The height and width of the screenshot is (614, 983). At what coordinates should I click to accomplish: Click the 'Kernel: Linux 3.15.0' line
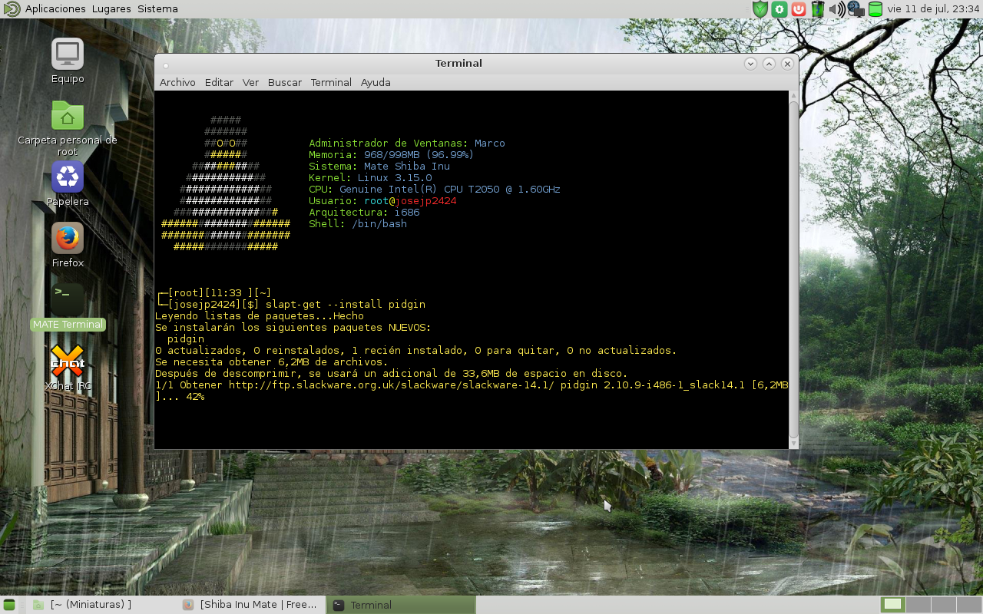point(370,178)
